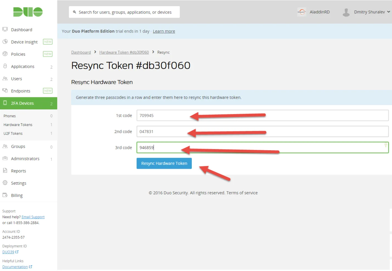Image resolution: width=392 pixels, height=271 pixels.
Task: Focus the 2nd code input field
Action: click(262, 131)
